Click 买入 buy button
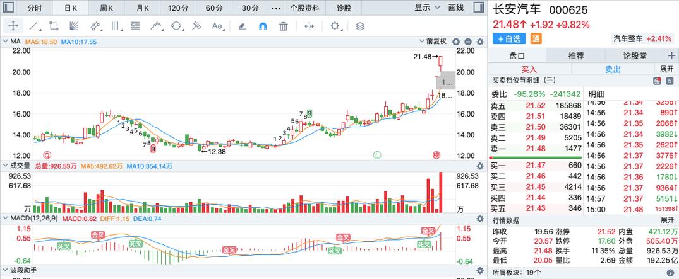The image size is (679, 279). tap(529, 69)
